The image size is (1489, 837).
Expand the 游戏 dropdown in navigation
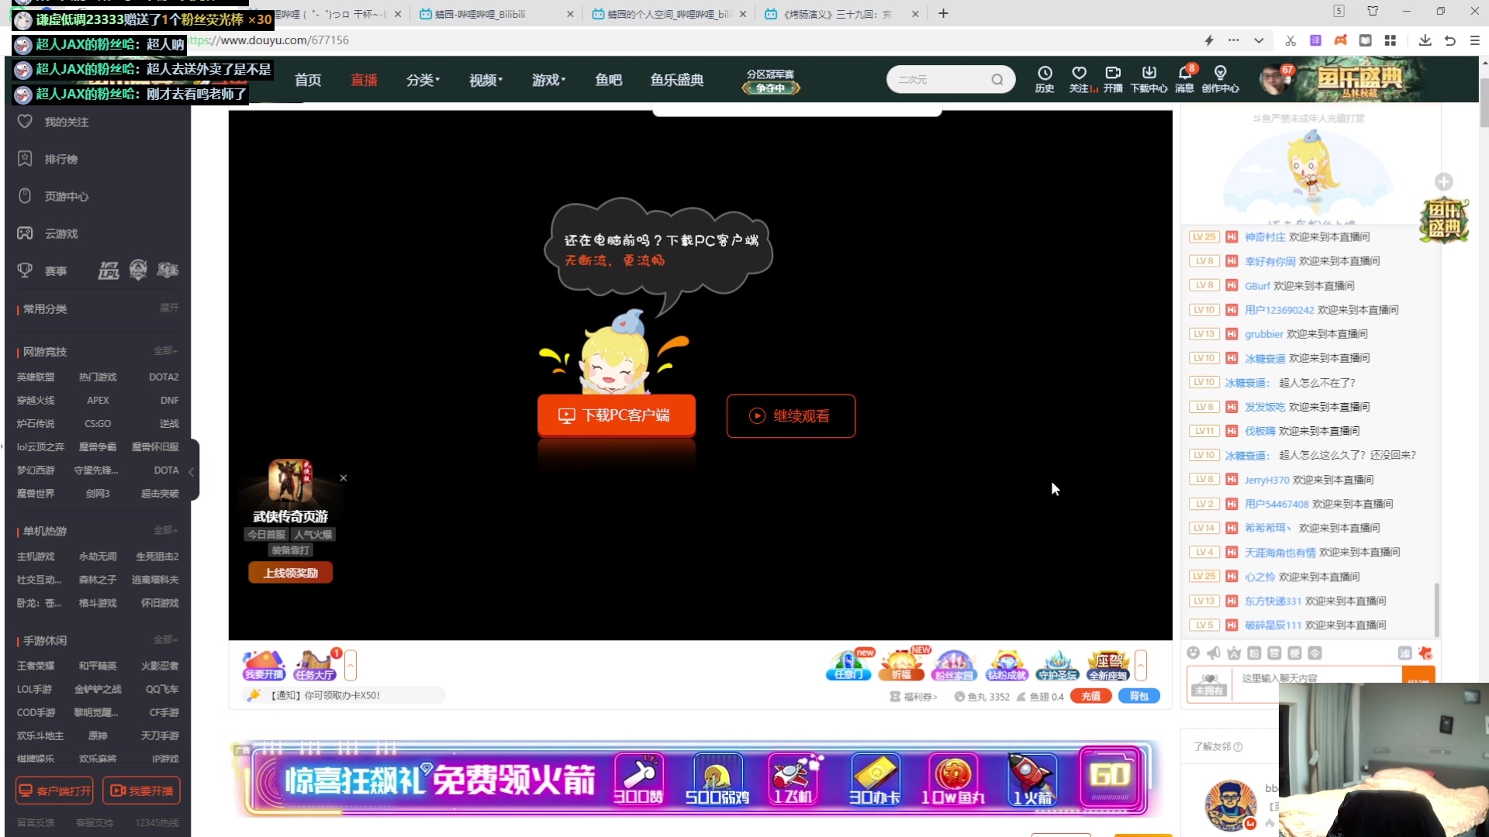click(548, 80)
